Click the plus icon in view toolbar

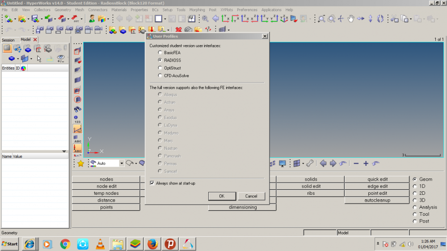click(366, 164)
